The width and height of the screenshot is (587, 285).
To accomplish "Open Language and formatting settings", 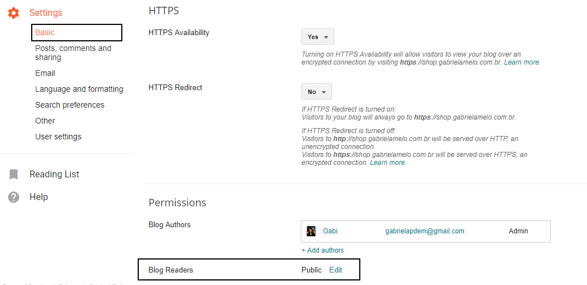I will pos(79,89).
